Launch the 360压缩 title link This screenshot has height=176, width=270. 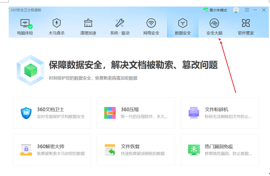click(x=130, y=109)
